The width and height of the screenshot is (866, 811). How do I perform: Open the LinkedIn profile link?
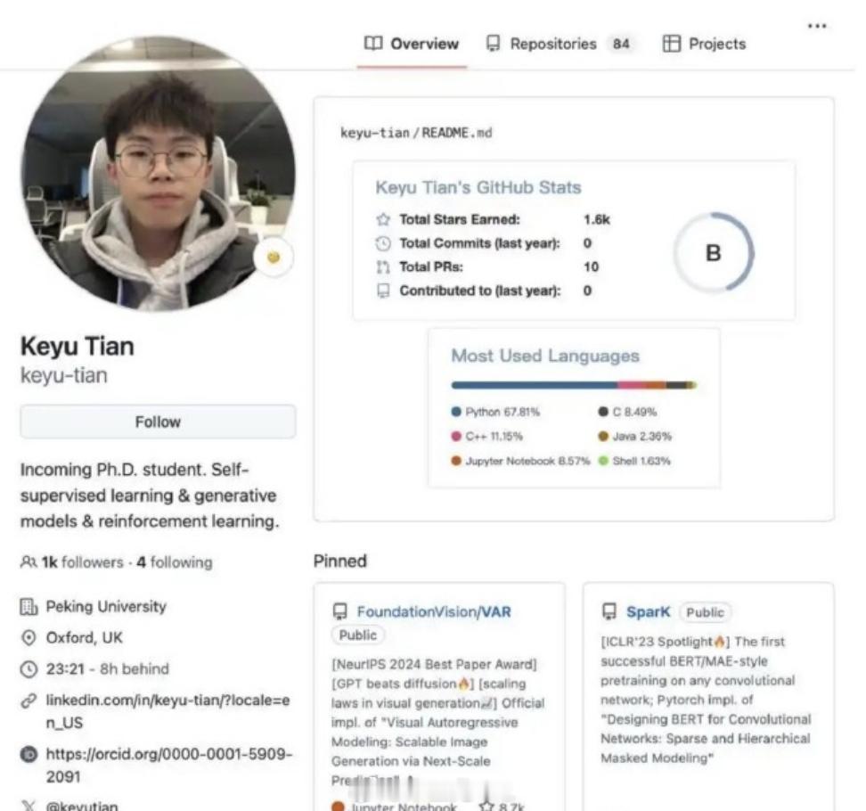click(167, 711)
